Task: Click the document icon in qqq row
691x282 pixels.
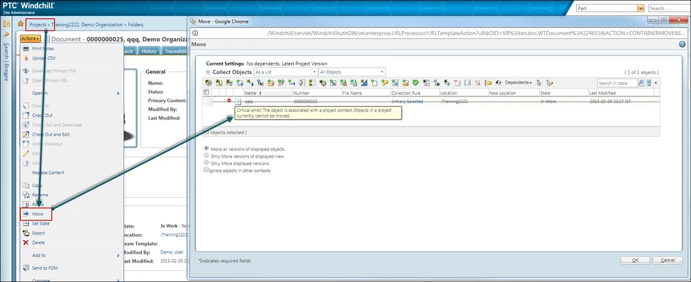Action: [x=238, y=102]
